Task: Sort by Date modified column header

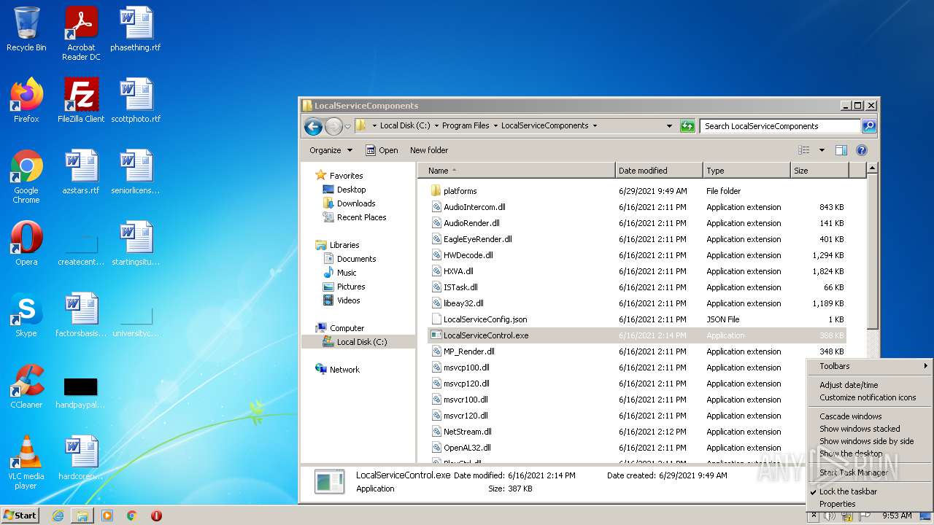Action: (x=659, y=171)
